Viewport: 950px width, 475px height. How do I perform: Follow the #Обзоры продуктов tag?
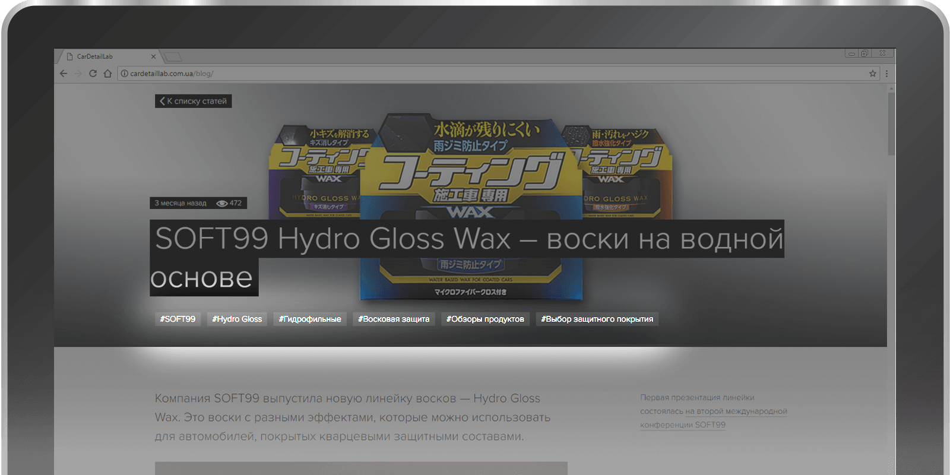[x=485, y=319]
